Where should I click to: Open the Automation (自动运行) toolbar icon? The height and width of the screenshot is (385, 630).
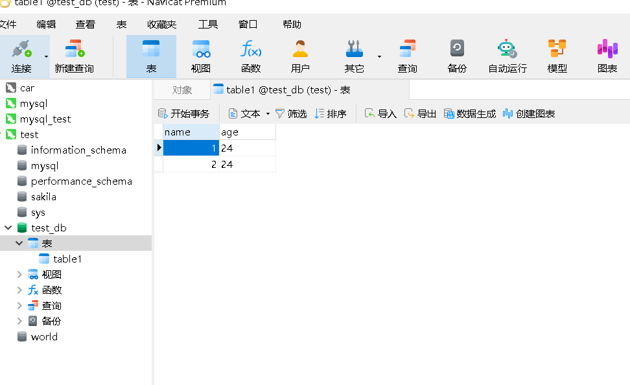point(507,56)
